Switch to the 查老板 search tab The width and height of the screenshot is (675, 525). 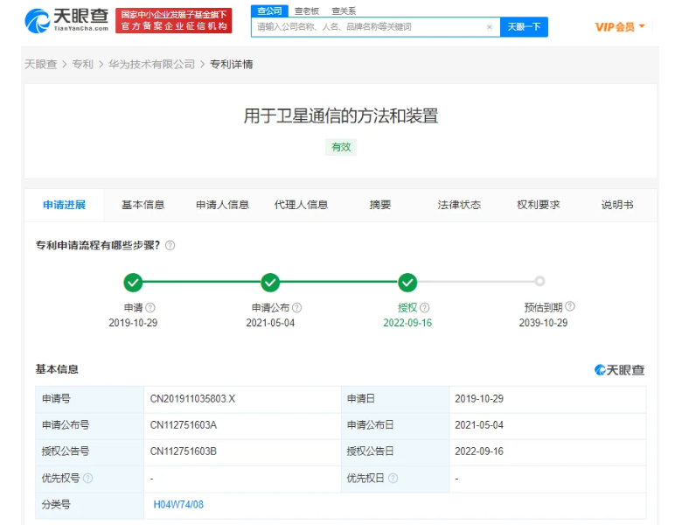307,11
